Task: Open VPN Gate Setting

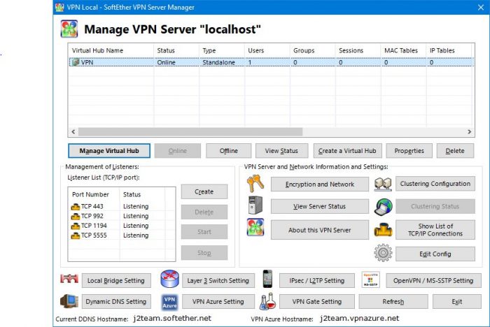Action: click(317, 301)
